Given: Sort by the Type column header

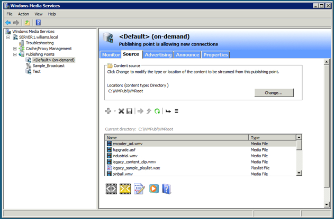Looking at the screenshot, I should [273, 137].
